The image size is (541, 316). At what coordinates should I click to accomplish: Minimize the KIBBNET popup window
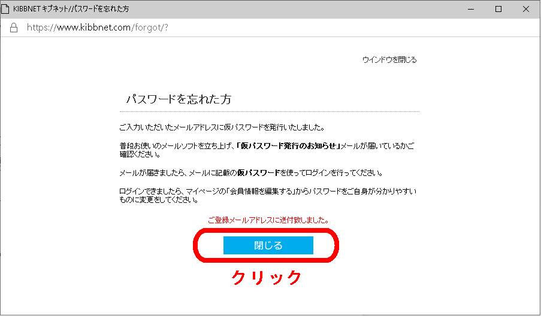(470, 10)
